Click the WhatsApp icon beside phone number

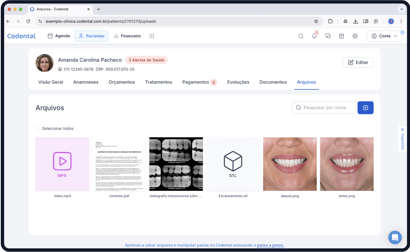point(60,70)
